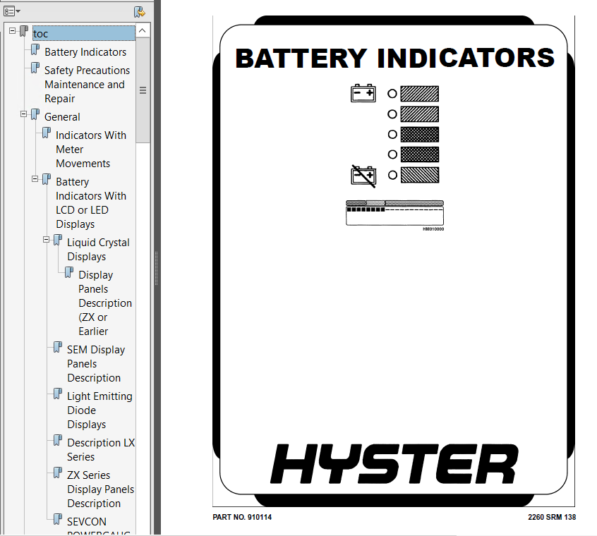Click the bookmarks scrollbar up arrow
The width and height of the screenshot is (597, 536).
click(143, 30)
